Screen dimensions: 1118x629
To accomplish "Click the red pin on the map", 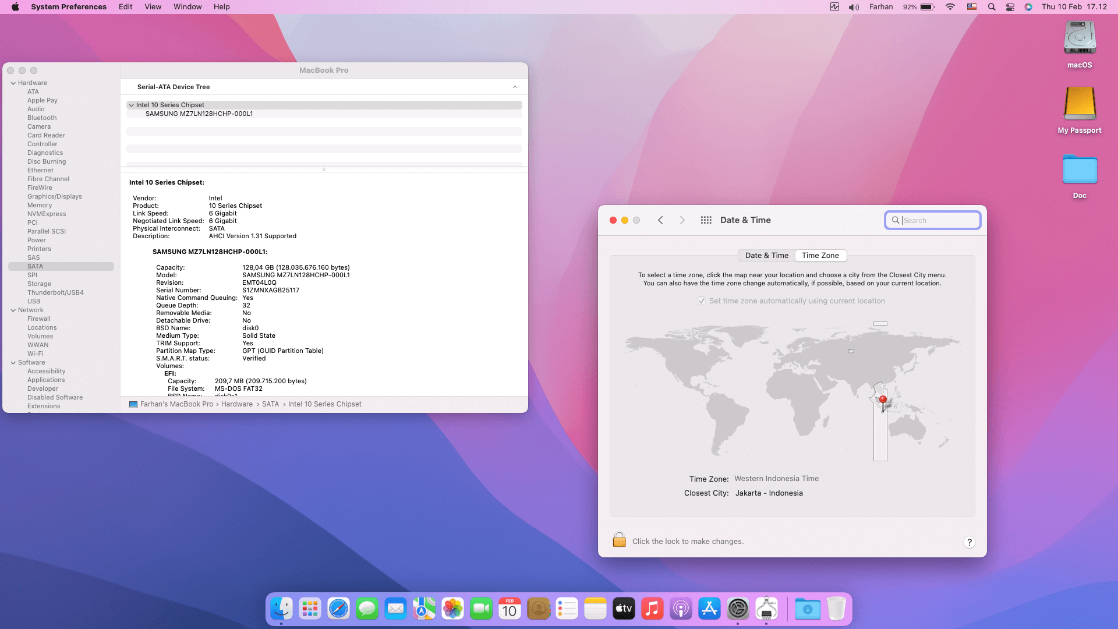I will point(883,400).
